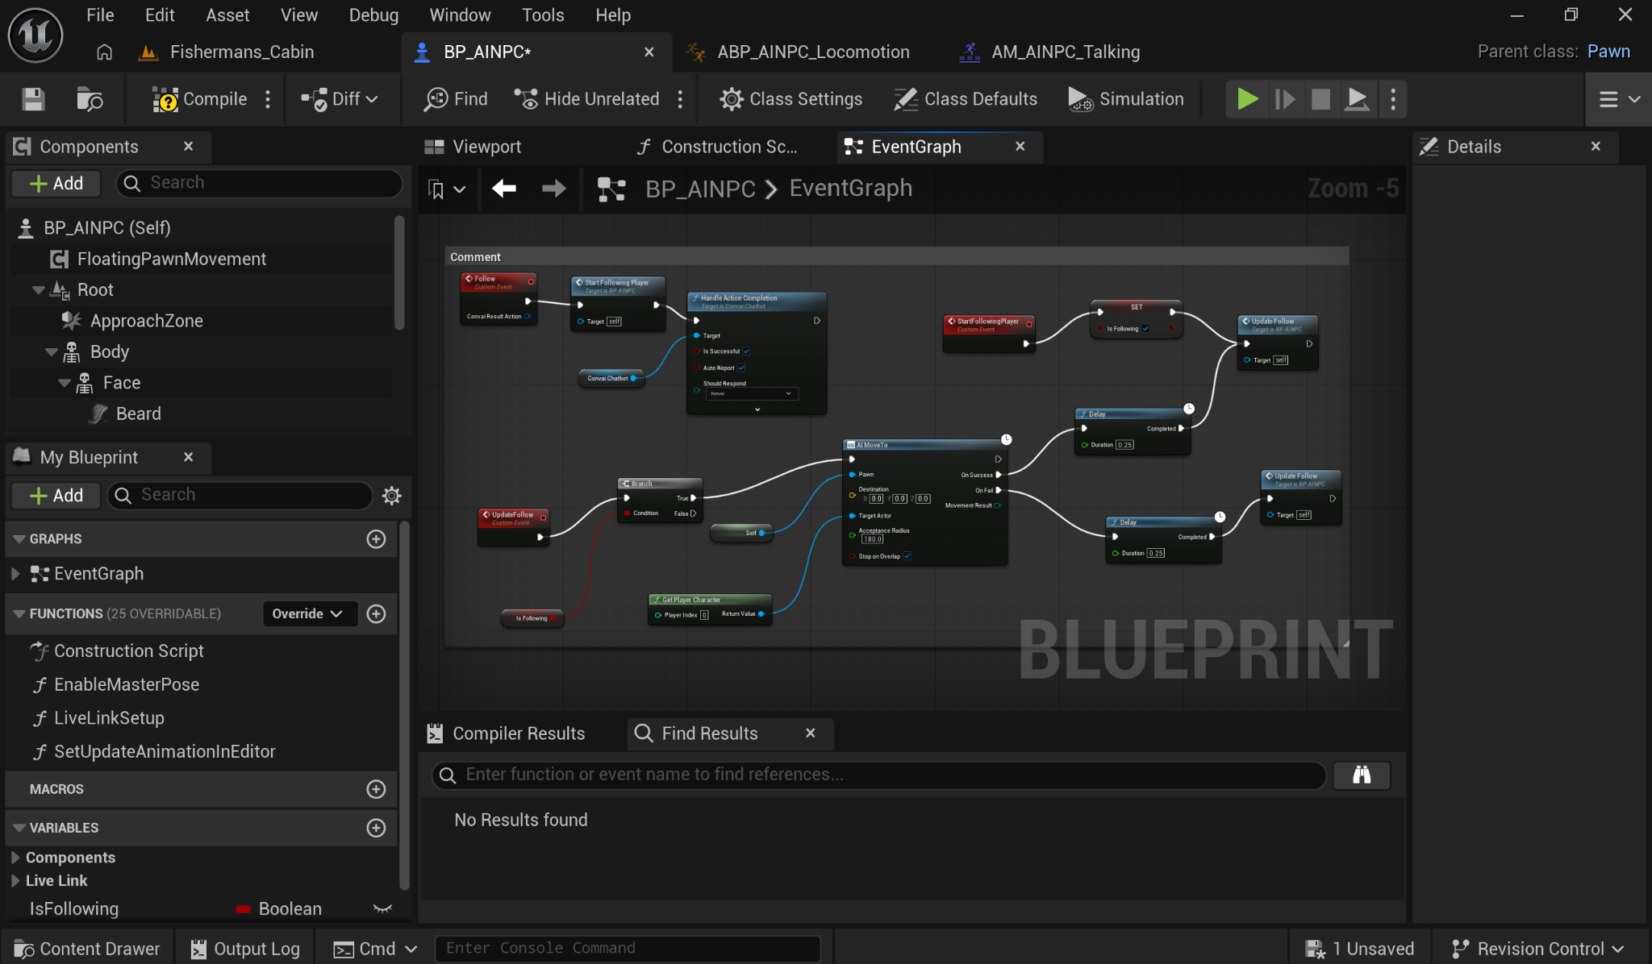The height and width of the screenshot is (964, 1652).
Task: Open Compile options menu dots
Action: 268,99
